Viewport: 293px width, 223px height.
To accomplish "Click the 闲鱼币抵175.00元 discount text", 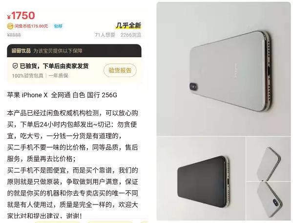I will (x=31, y=26).
